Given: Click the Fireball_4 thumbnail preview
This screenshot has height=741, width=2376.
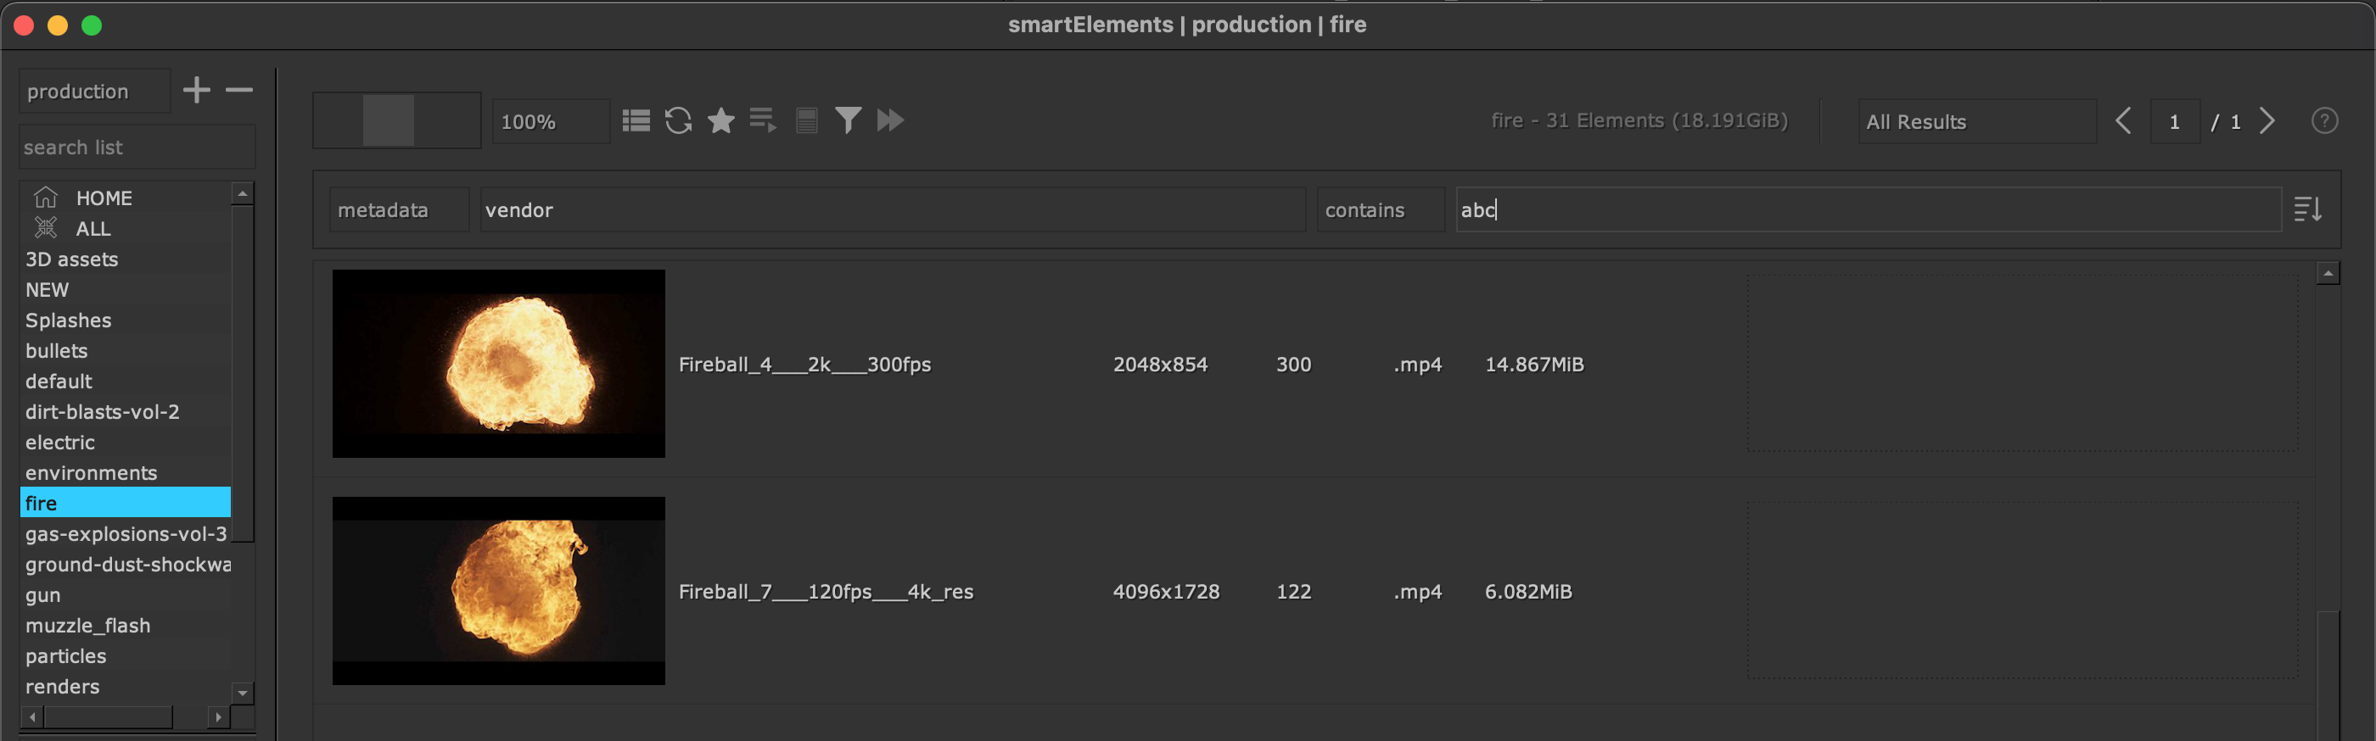Looking at the screenshot, I should [x=498, y=363].
